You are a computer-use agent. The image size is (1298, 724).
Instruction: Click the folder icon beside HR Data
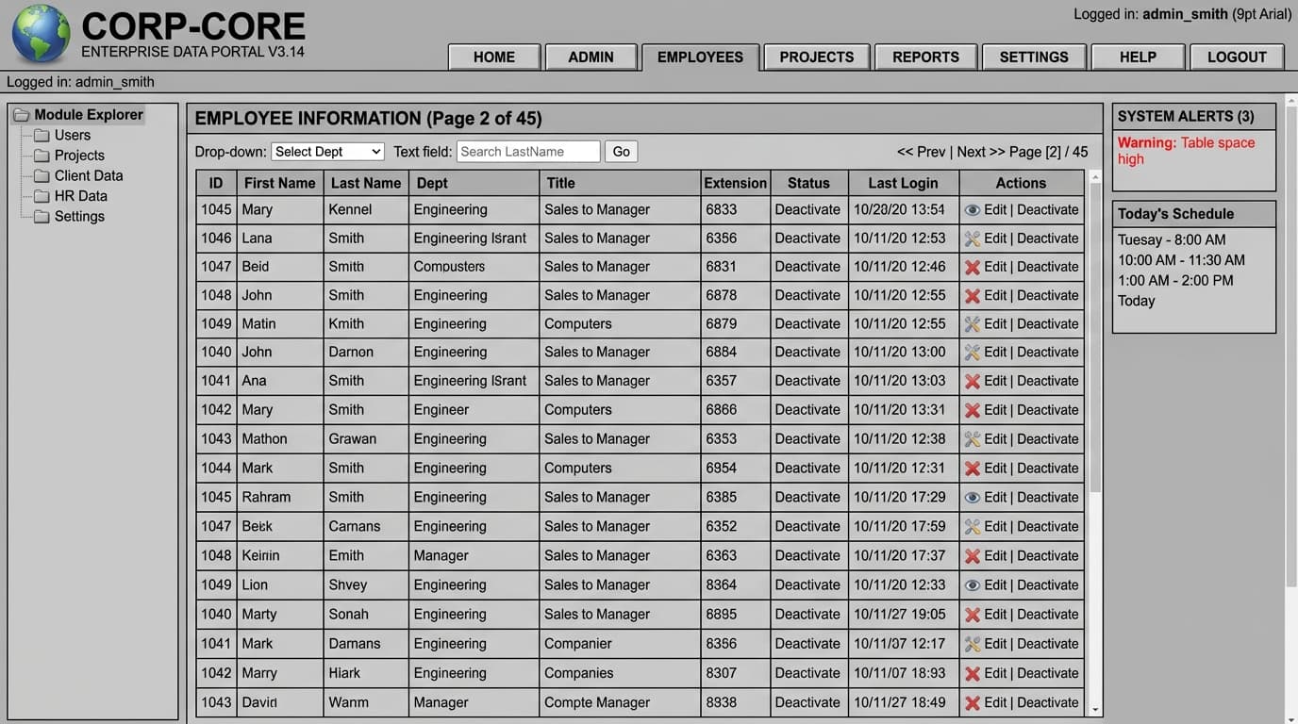42,196
